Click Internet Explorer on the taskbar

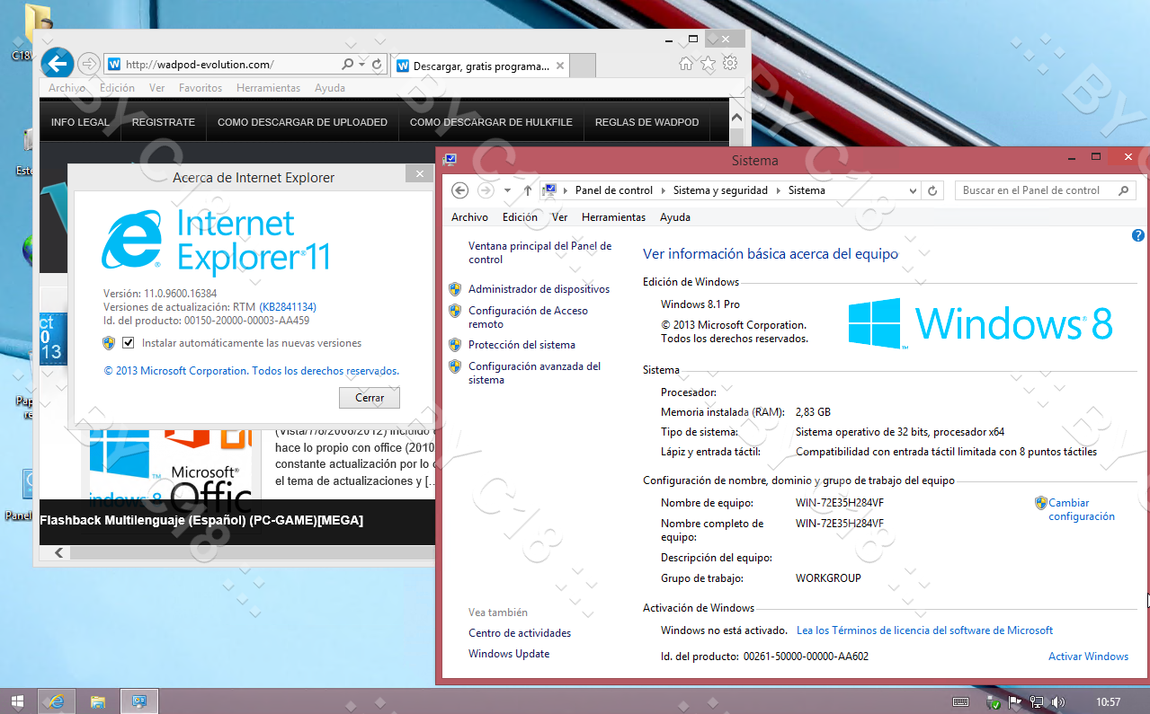tap(57, 701)
